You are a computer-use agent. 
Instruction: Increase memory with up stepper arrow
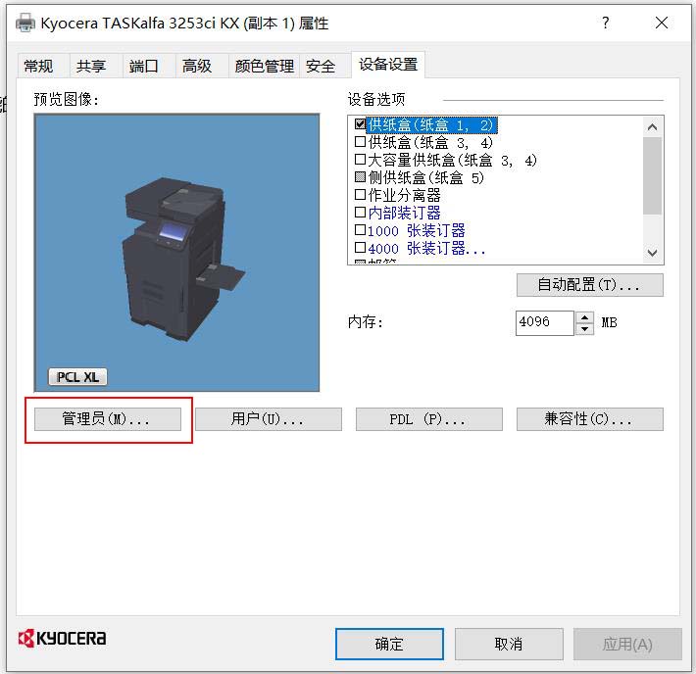[x=585, y=317]
